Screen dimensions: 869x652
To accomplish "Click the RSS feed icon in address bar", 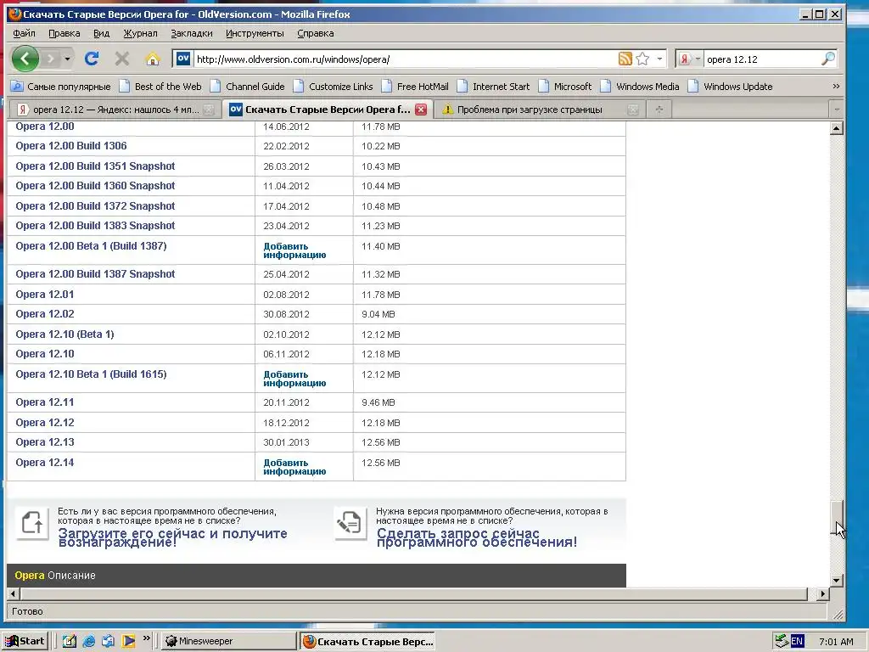I will [x=625, y=59].
